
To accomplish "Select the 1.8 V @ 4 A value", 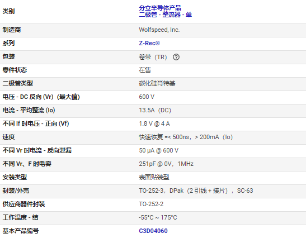I will coord(154,123).
